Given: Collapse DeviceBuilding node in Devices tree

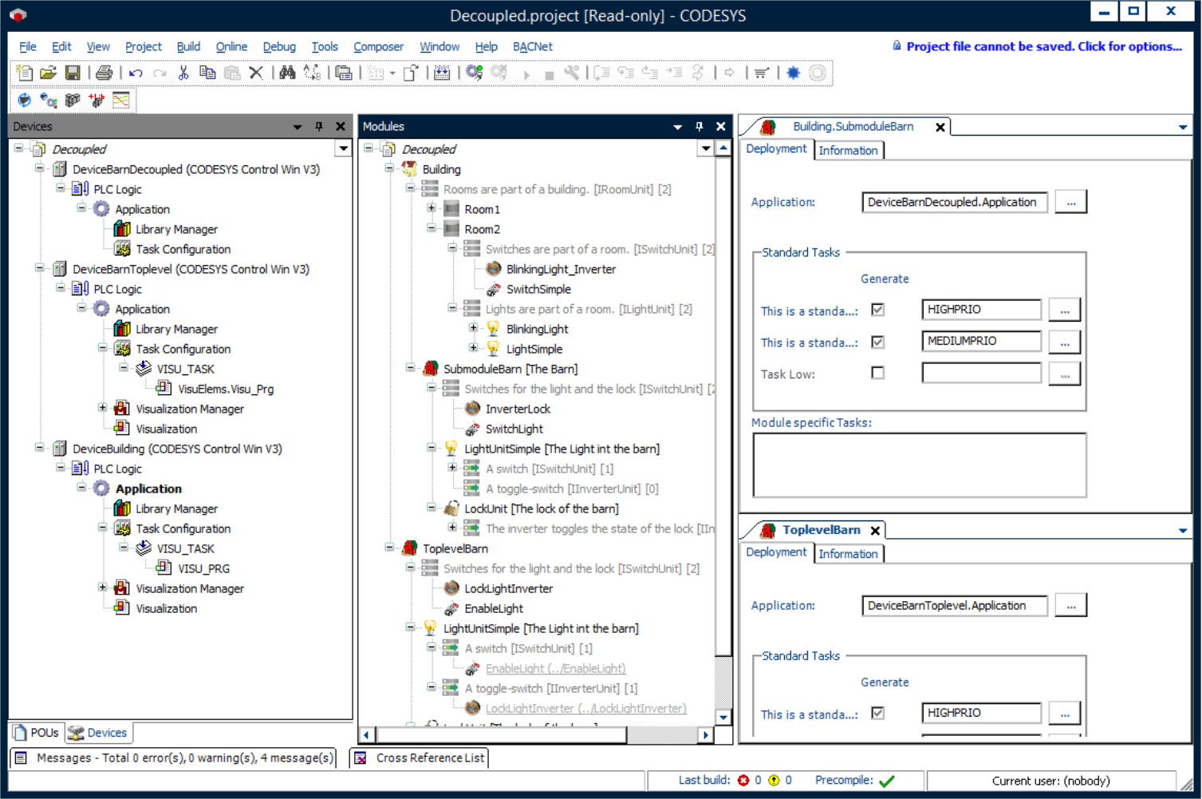Looking at the screenshot, I should [39, 448].
